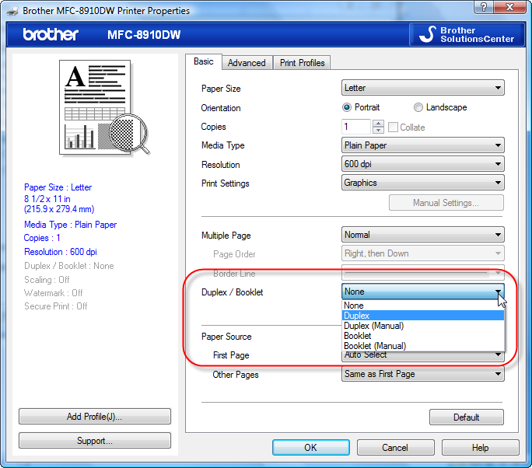
Task: Click the page preview thumbnail
Action: (x=104, y=107)
